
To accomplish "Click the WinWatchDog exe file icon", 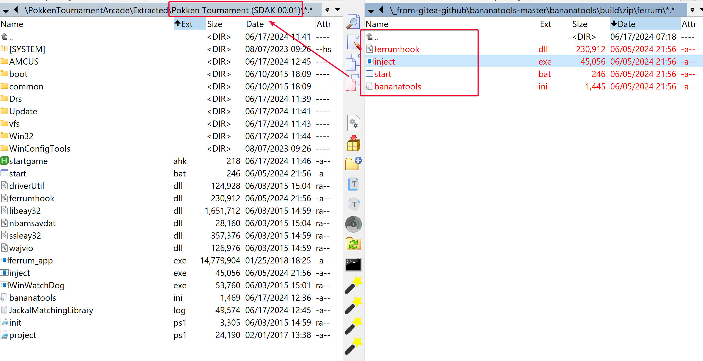I will point(4,285).
